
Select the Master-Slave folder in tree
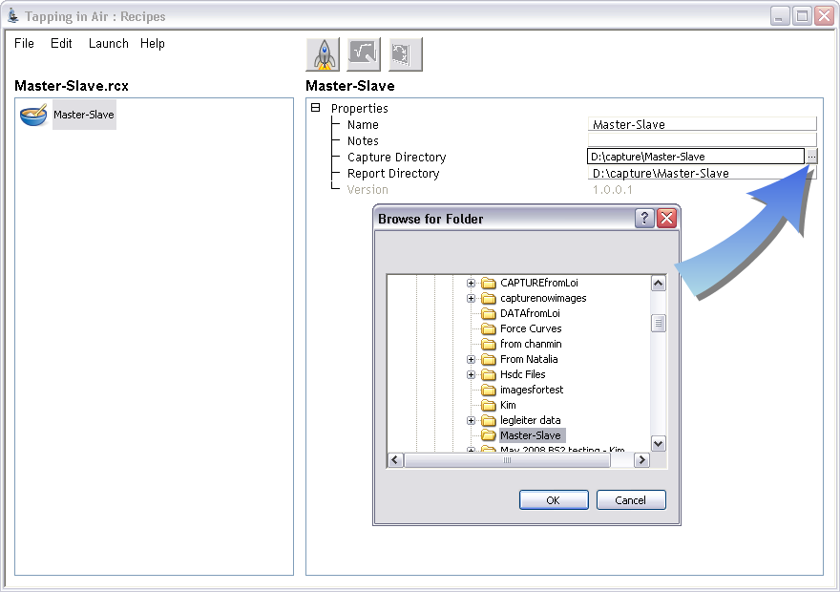click(531, 435)
